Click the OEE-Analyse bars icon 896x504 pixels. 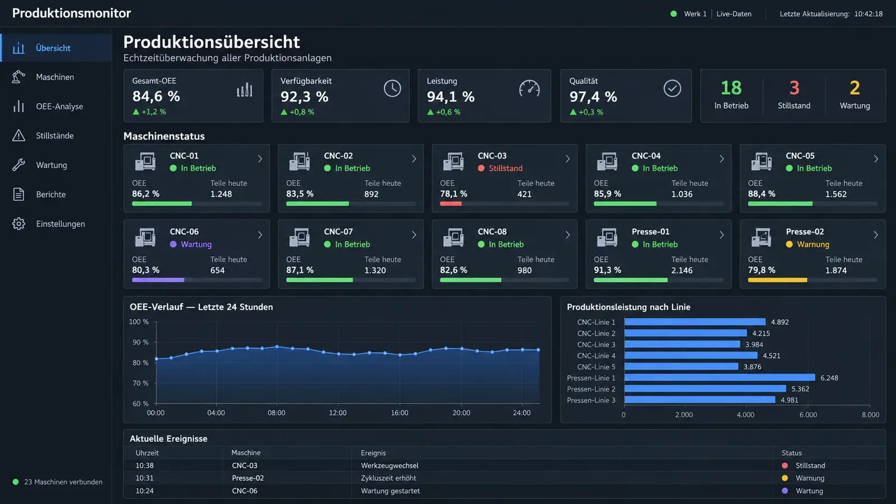18,106
